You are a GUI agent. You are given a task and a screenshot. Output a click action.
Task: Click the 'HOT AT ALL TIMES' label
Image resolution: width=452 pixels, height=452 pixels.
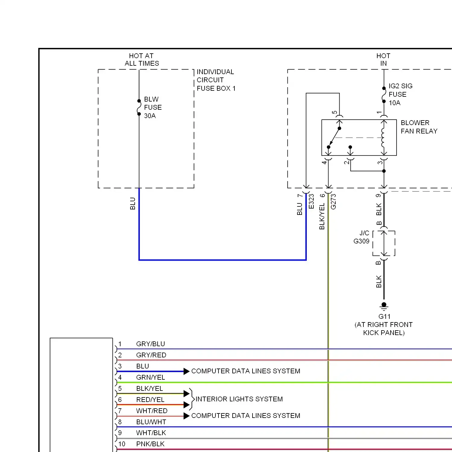[142, 60]
